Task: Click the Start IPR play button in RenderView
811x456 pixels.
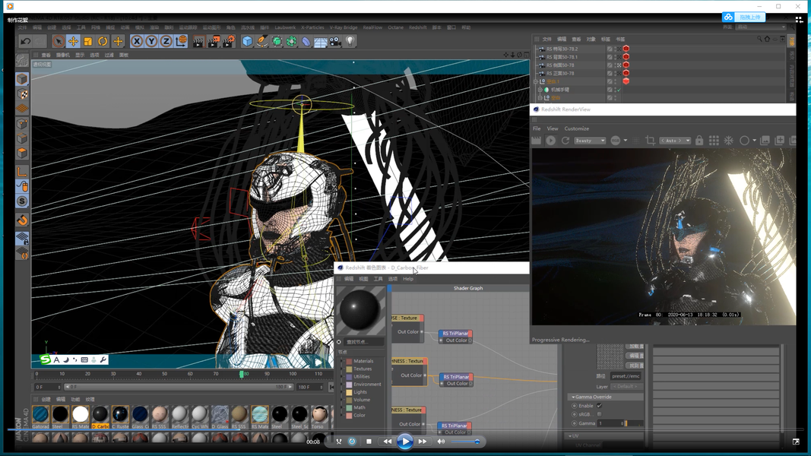Action: point(551,140)
